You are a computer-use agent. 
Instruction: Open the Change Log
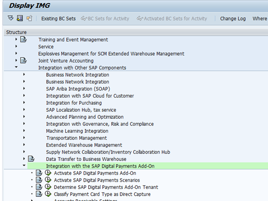[x=233, y=18]
